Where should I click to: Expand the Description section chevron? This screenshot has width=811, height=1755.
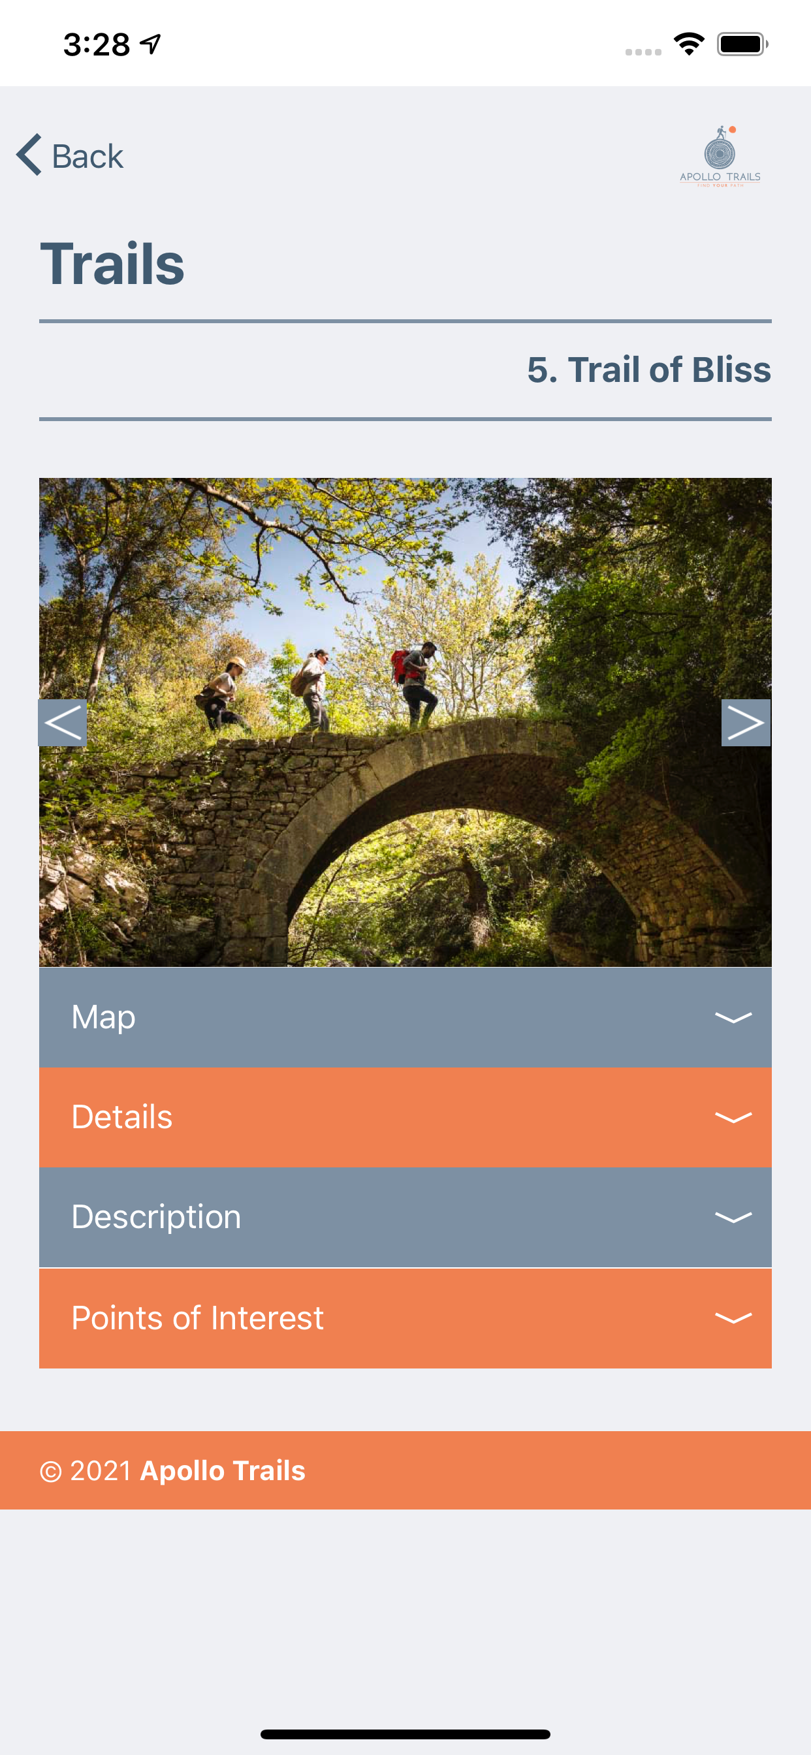pos(733,1217)
